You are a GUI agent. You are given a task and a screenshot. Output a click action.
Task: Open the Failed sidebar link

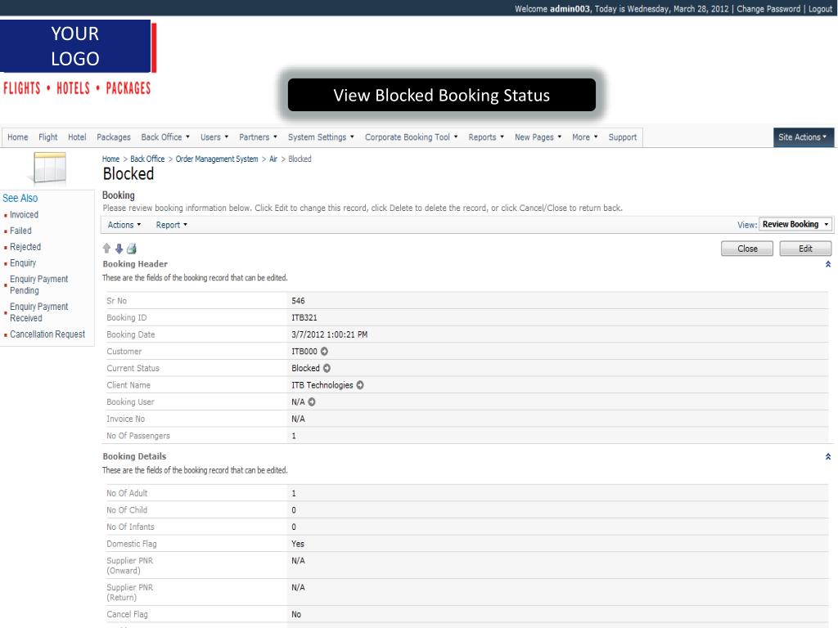coord(20,231)
